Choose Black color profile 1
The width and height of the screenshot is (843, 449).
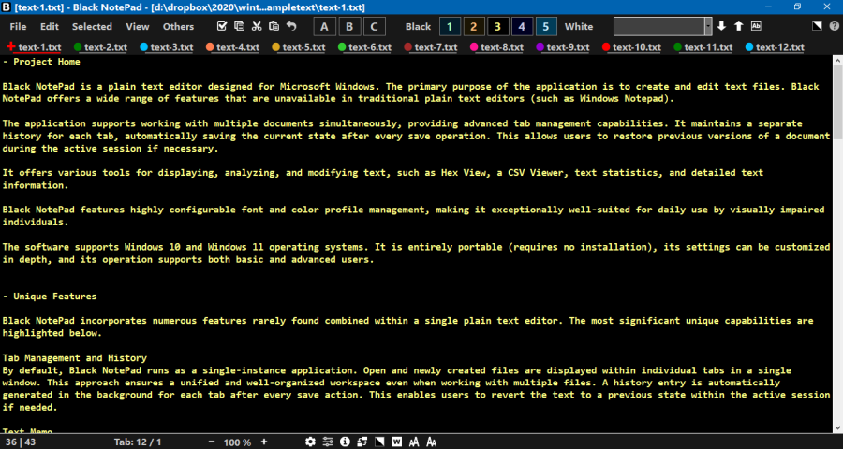point(450,27)
